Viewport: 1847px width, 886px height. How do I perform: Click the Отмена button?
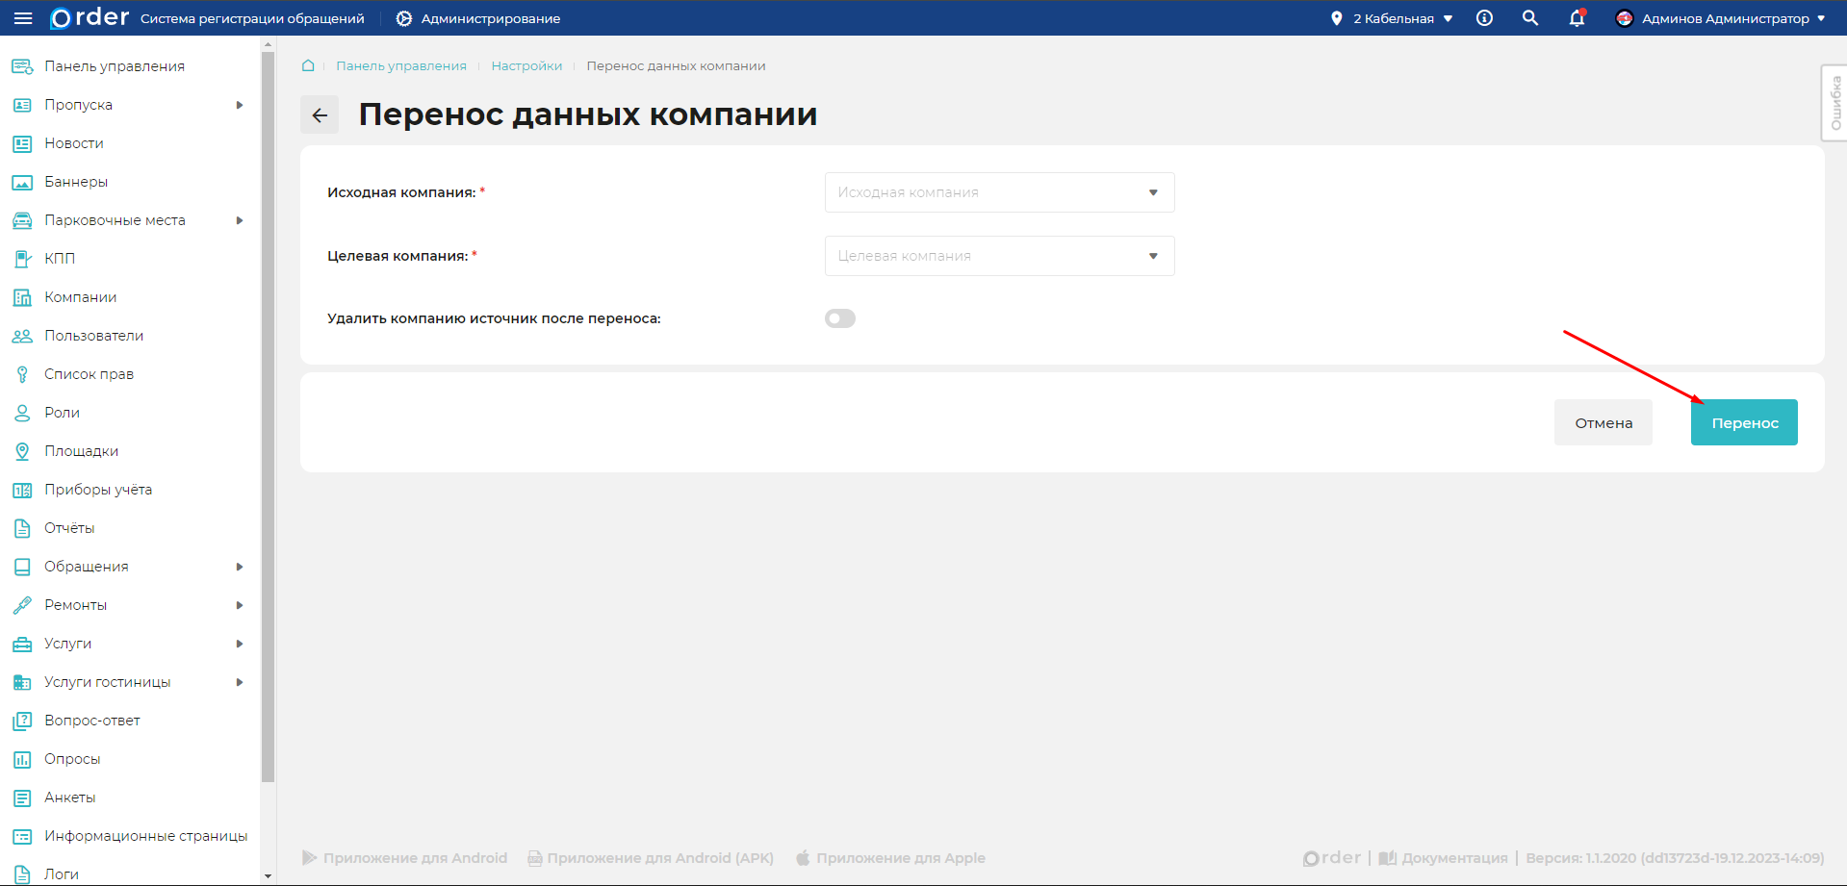[x=1602, y=421]
